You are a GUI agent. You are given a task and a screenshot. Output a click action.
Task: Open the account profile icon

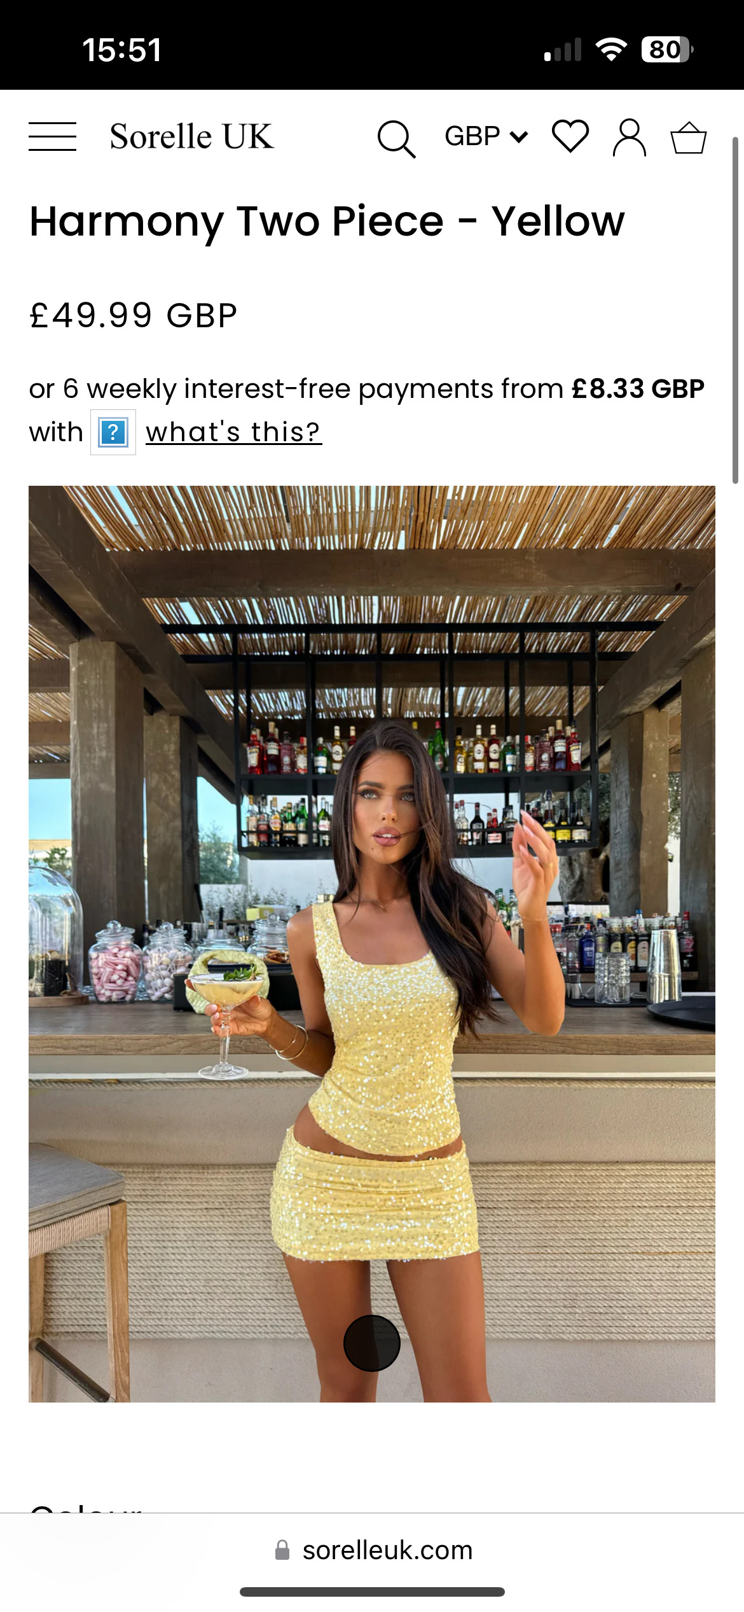click(630, 137)
